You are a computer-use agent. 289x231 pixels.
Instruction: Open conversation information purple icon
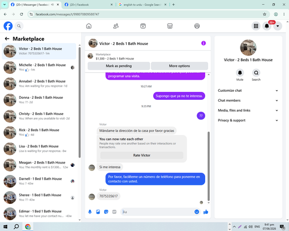click(203, 43)
